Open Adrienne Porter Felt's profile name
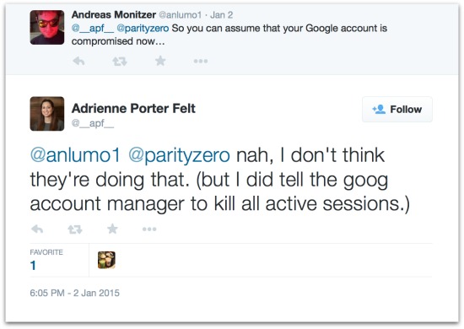 coord(133,108)
